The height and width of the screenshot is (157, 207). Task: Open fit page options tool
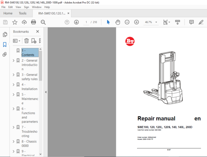[167, 22]
